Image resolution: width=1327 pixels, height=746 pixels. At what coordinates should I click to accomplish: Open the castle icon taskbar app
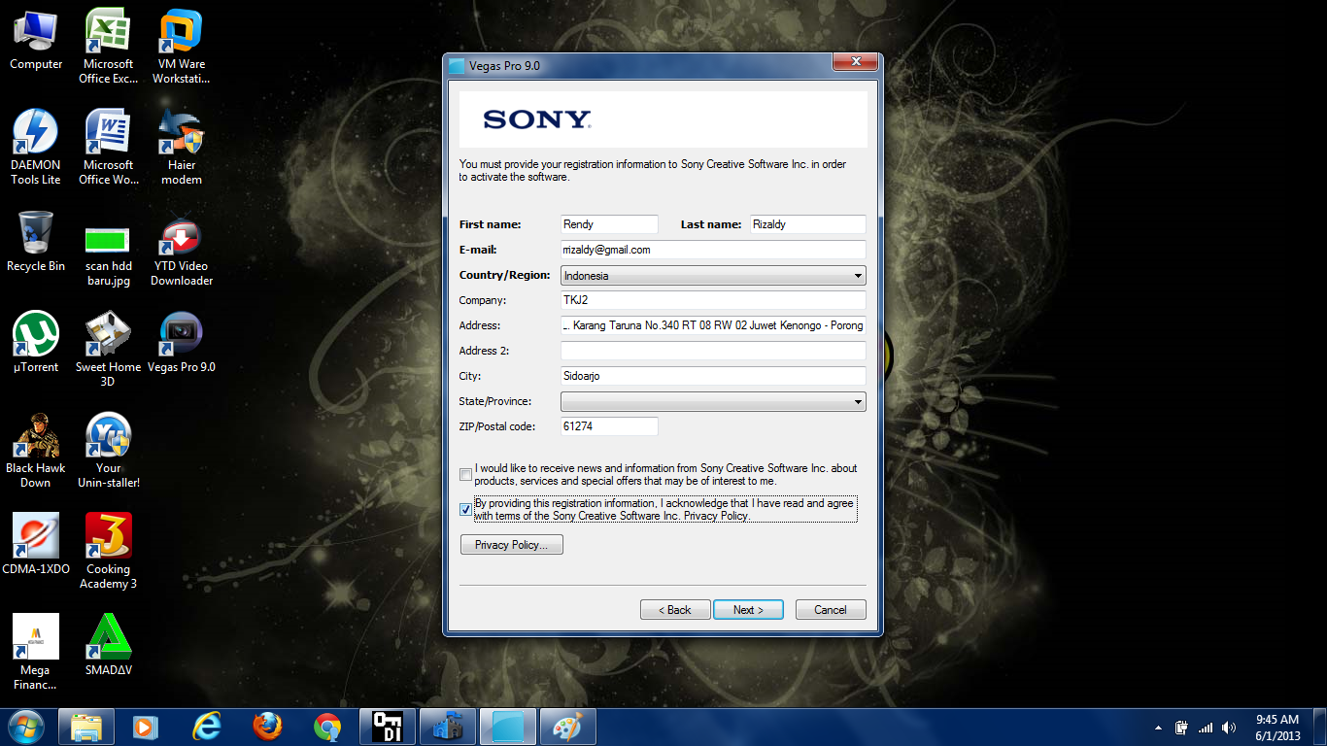tap(448, 727)
